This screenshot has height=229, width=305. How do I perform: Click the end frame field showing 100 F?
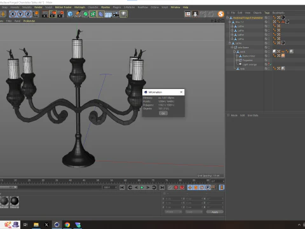point(110,188)
